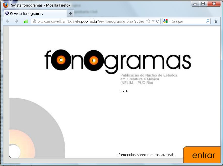The height and width of the screenshot is (166, 223).
Task: Bookmark this page with the star icon
Action: [x=148, y=21]
